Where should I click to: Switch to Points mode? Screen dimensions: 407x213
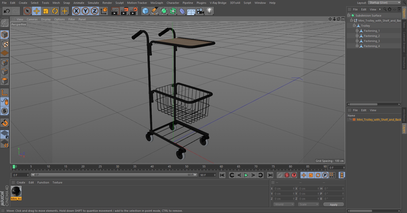pos(5,63)
